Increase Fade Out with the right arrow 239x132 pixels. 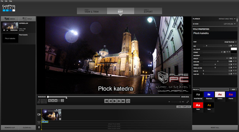236,74
